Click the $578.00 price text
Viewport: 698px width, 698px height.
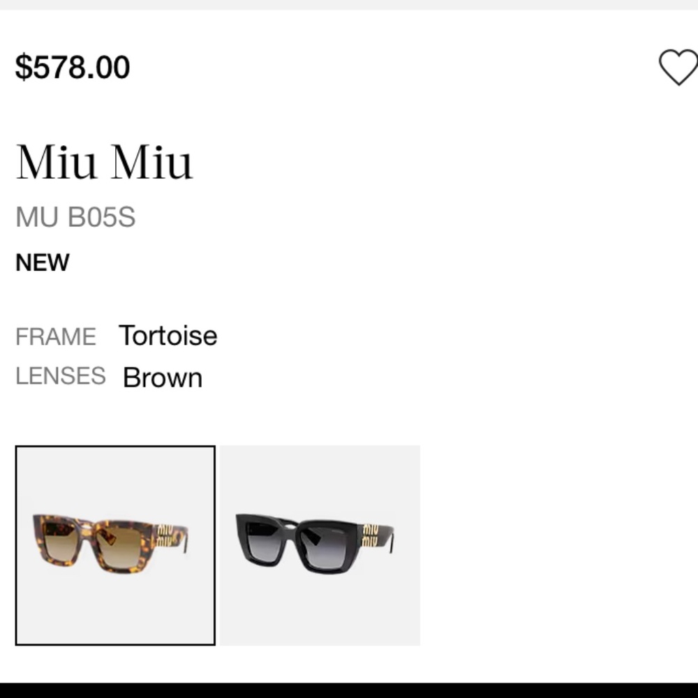(72, 67)
